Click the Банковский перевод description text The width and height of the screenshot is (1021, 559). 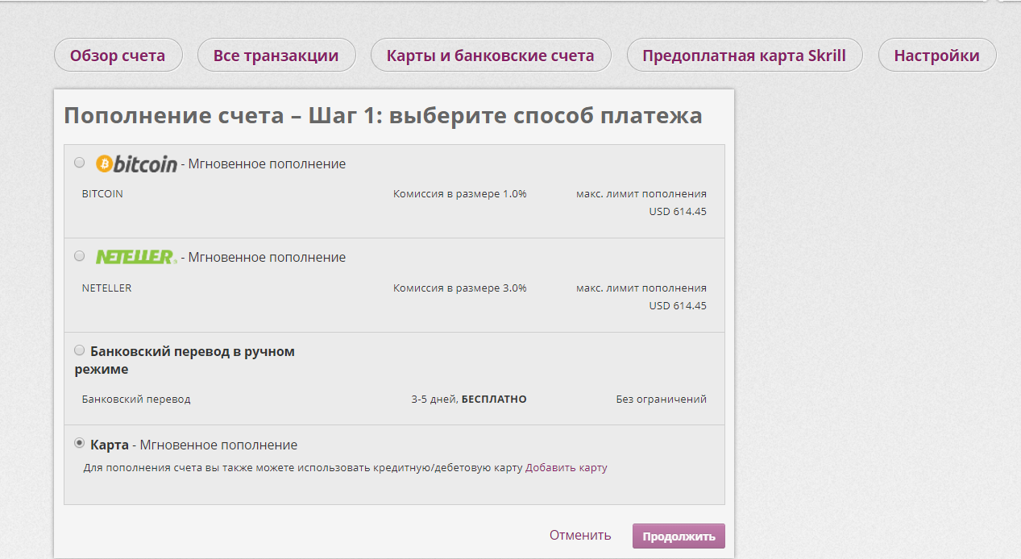pyautogui.click(x=136, y=399)
